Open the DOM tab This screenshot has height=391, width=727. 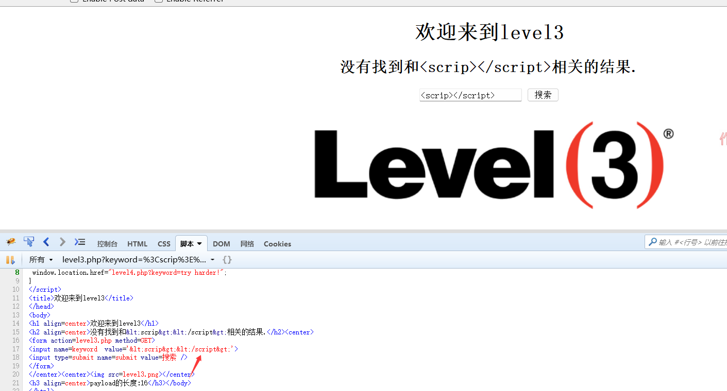click(x=222, y=244)
